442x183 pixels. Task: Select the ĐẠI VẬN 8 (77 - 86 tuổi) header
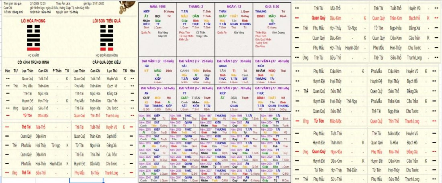click(x=273, y=87)
